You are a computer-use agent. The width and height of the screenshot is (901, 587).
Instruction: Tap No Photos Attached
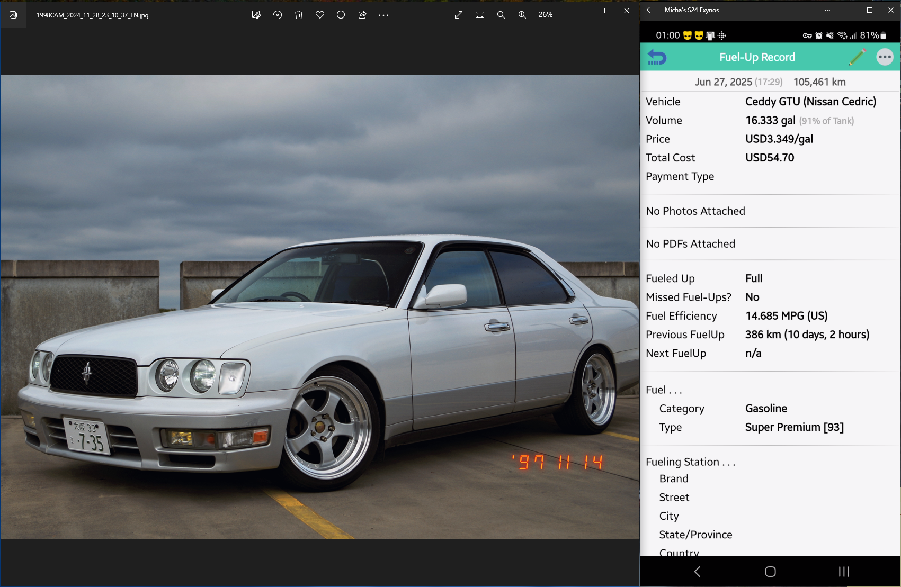click(x=695, y=211)
